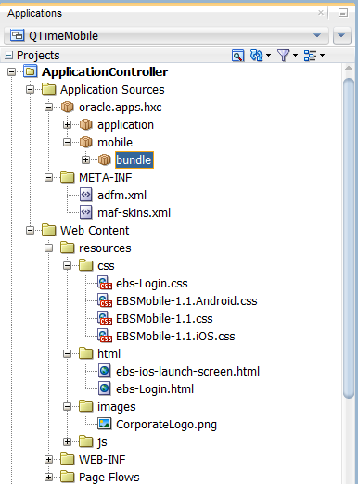The width and height of the screenshot is (358, 484).
Task: Select ebs-Login.html file name
Action: pos(155,389)
